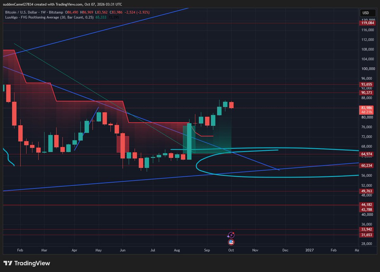Screen dimensions: 380x272
Task: Click the 40,000 price axis tick
Action: point(367,214)
